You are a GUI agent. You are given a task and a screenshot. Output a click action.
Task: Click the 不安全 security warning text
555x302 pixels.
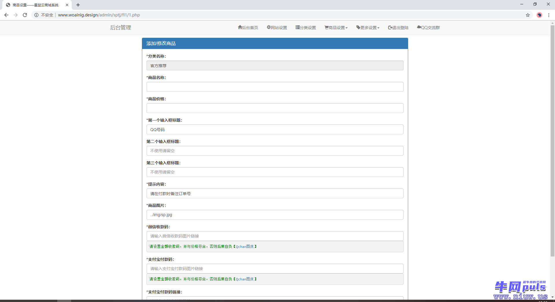pyautogui.click(x=47, y=15)
